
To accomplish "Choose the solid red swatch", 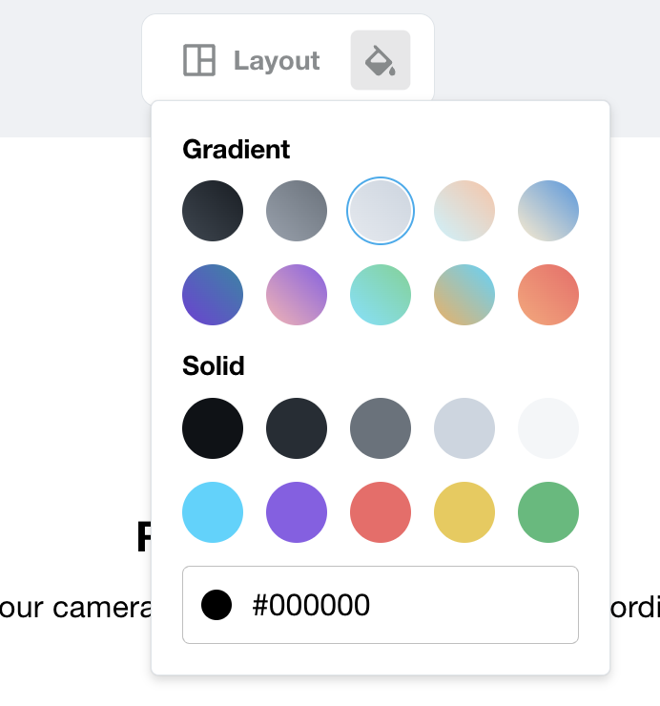I will 381,512.
